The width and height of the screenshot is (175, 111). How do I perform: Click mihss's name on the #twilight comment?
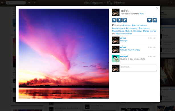point(123,38)
